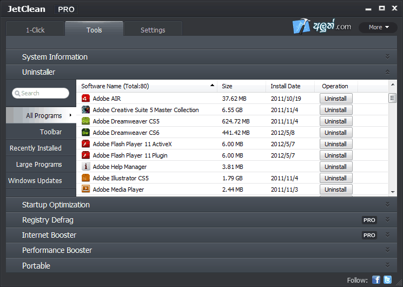The height and width of the screenshot is (287, 403).
Task: Click the Adobe Dreamweaver CS5 icon
Action: pos(85,121)
